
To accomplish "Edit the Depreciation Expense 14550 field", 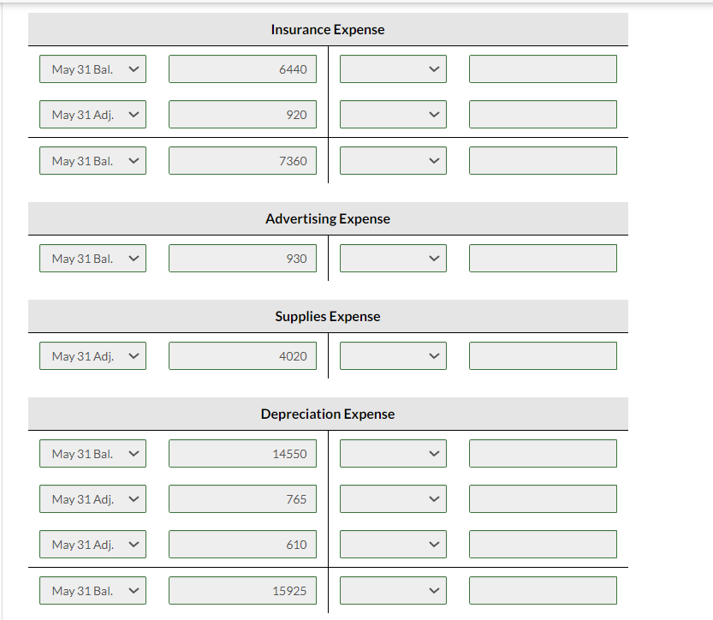I will click(242, 454).
